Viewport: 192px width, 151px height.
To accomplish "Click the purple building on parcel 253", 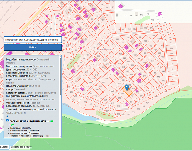I will (x=95, y=60).
